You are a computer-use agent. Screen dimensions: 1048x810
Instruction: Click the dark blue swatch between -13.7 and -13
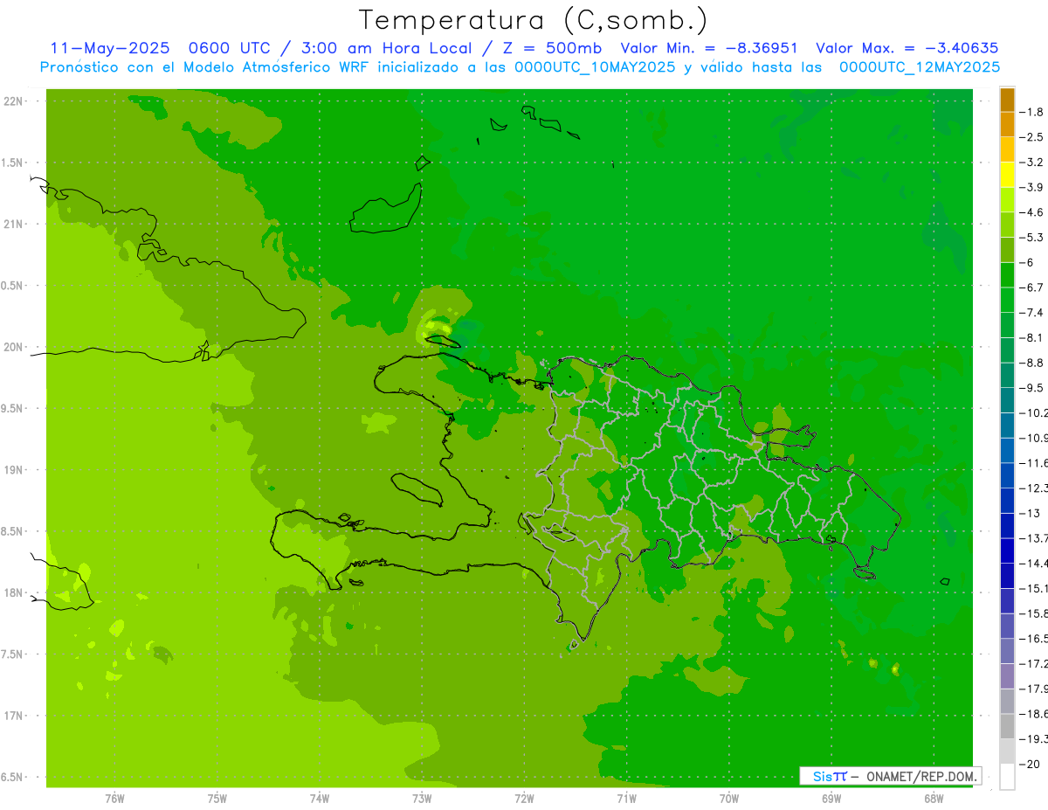pos(1007,526)
